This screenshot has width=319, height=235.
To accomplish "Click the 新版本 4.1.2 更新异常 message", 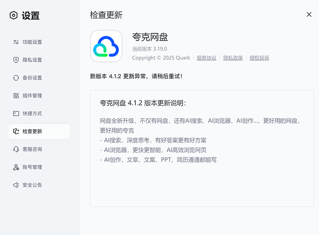I will [136, 76].
